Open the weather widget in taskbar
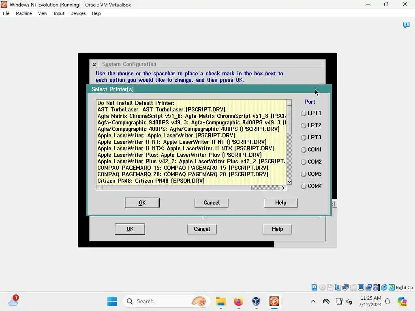415x311 pixels. pos(13,301)
